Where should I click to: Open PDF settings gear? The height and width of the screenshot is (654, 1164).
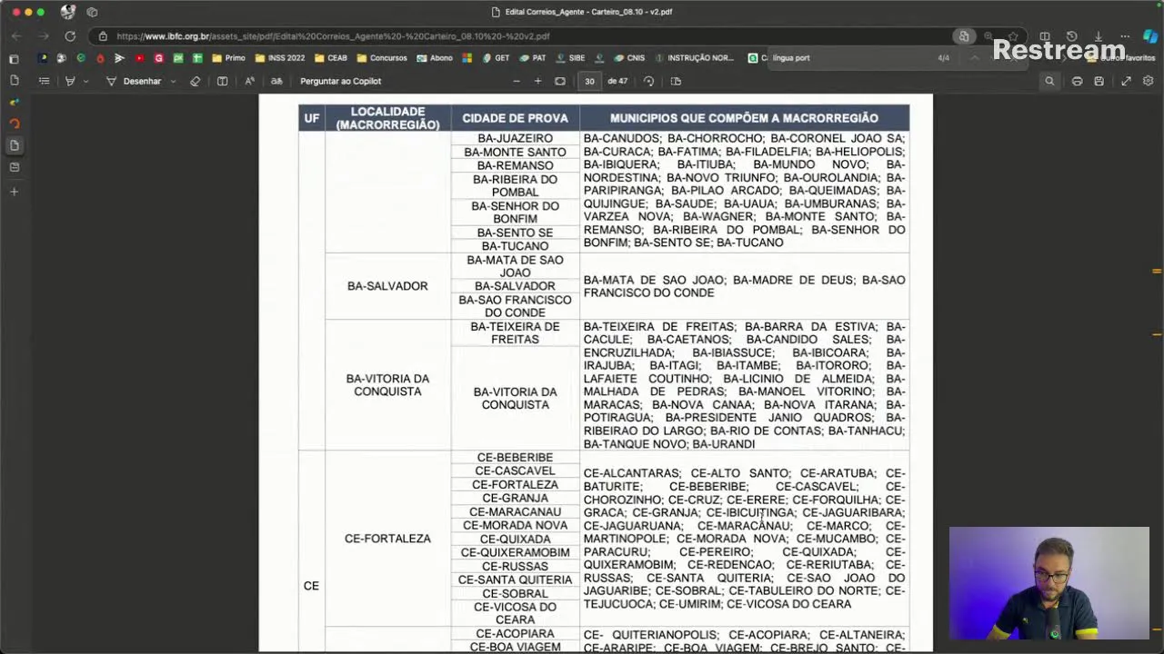pyautogui.click(x=1148, y=81)
